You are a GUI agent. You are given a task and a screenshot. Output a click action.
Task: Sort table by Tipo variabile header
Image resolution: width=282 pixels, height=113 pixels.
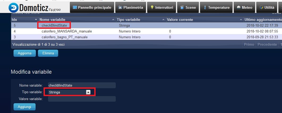141,20
